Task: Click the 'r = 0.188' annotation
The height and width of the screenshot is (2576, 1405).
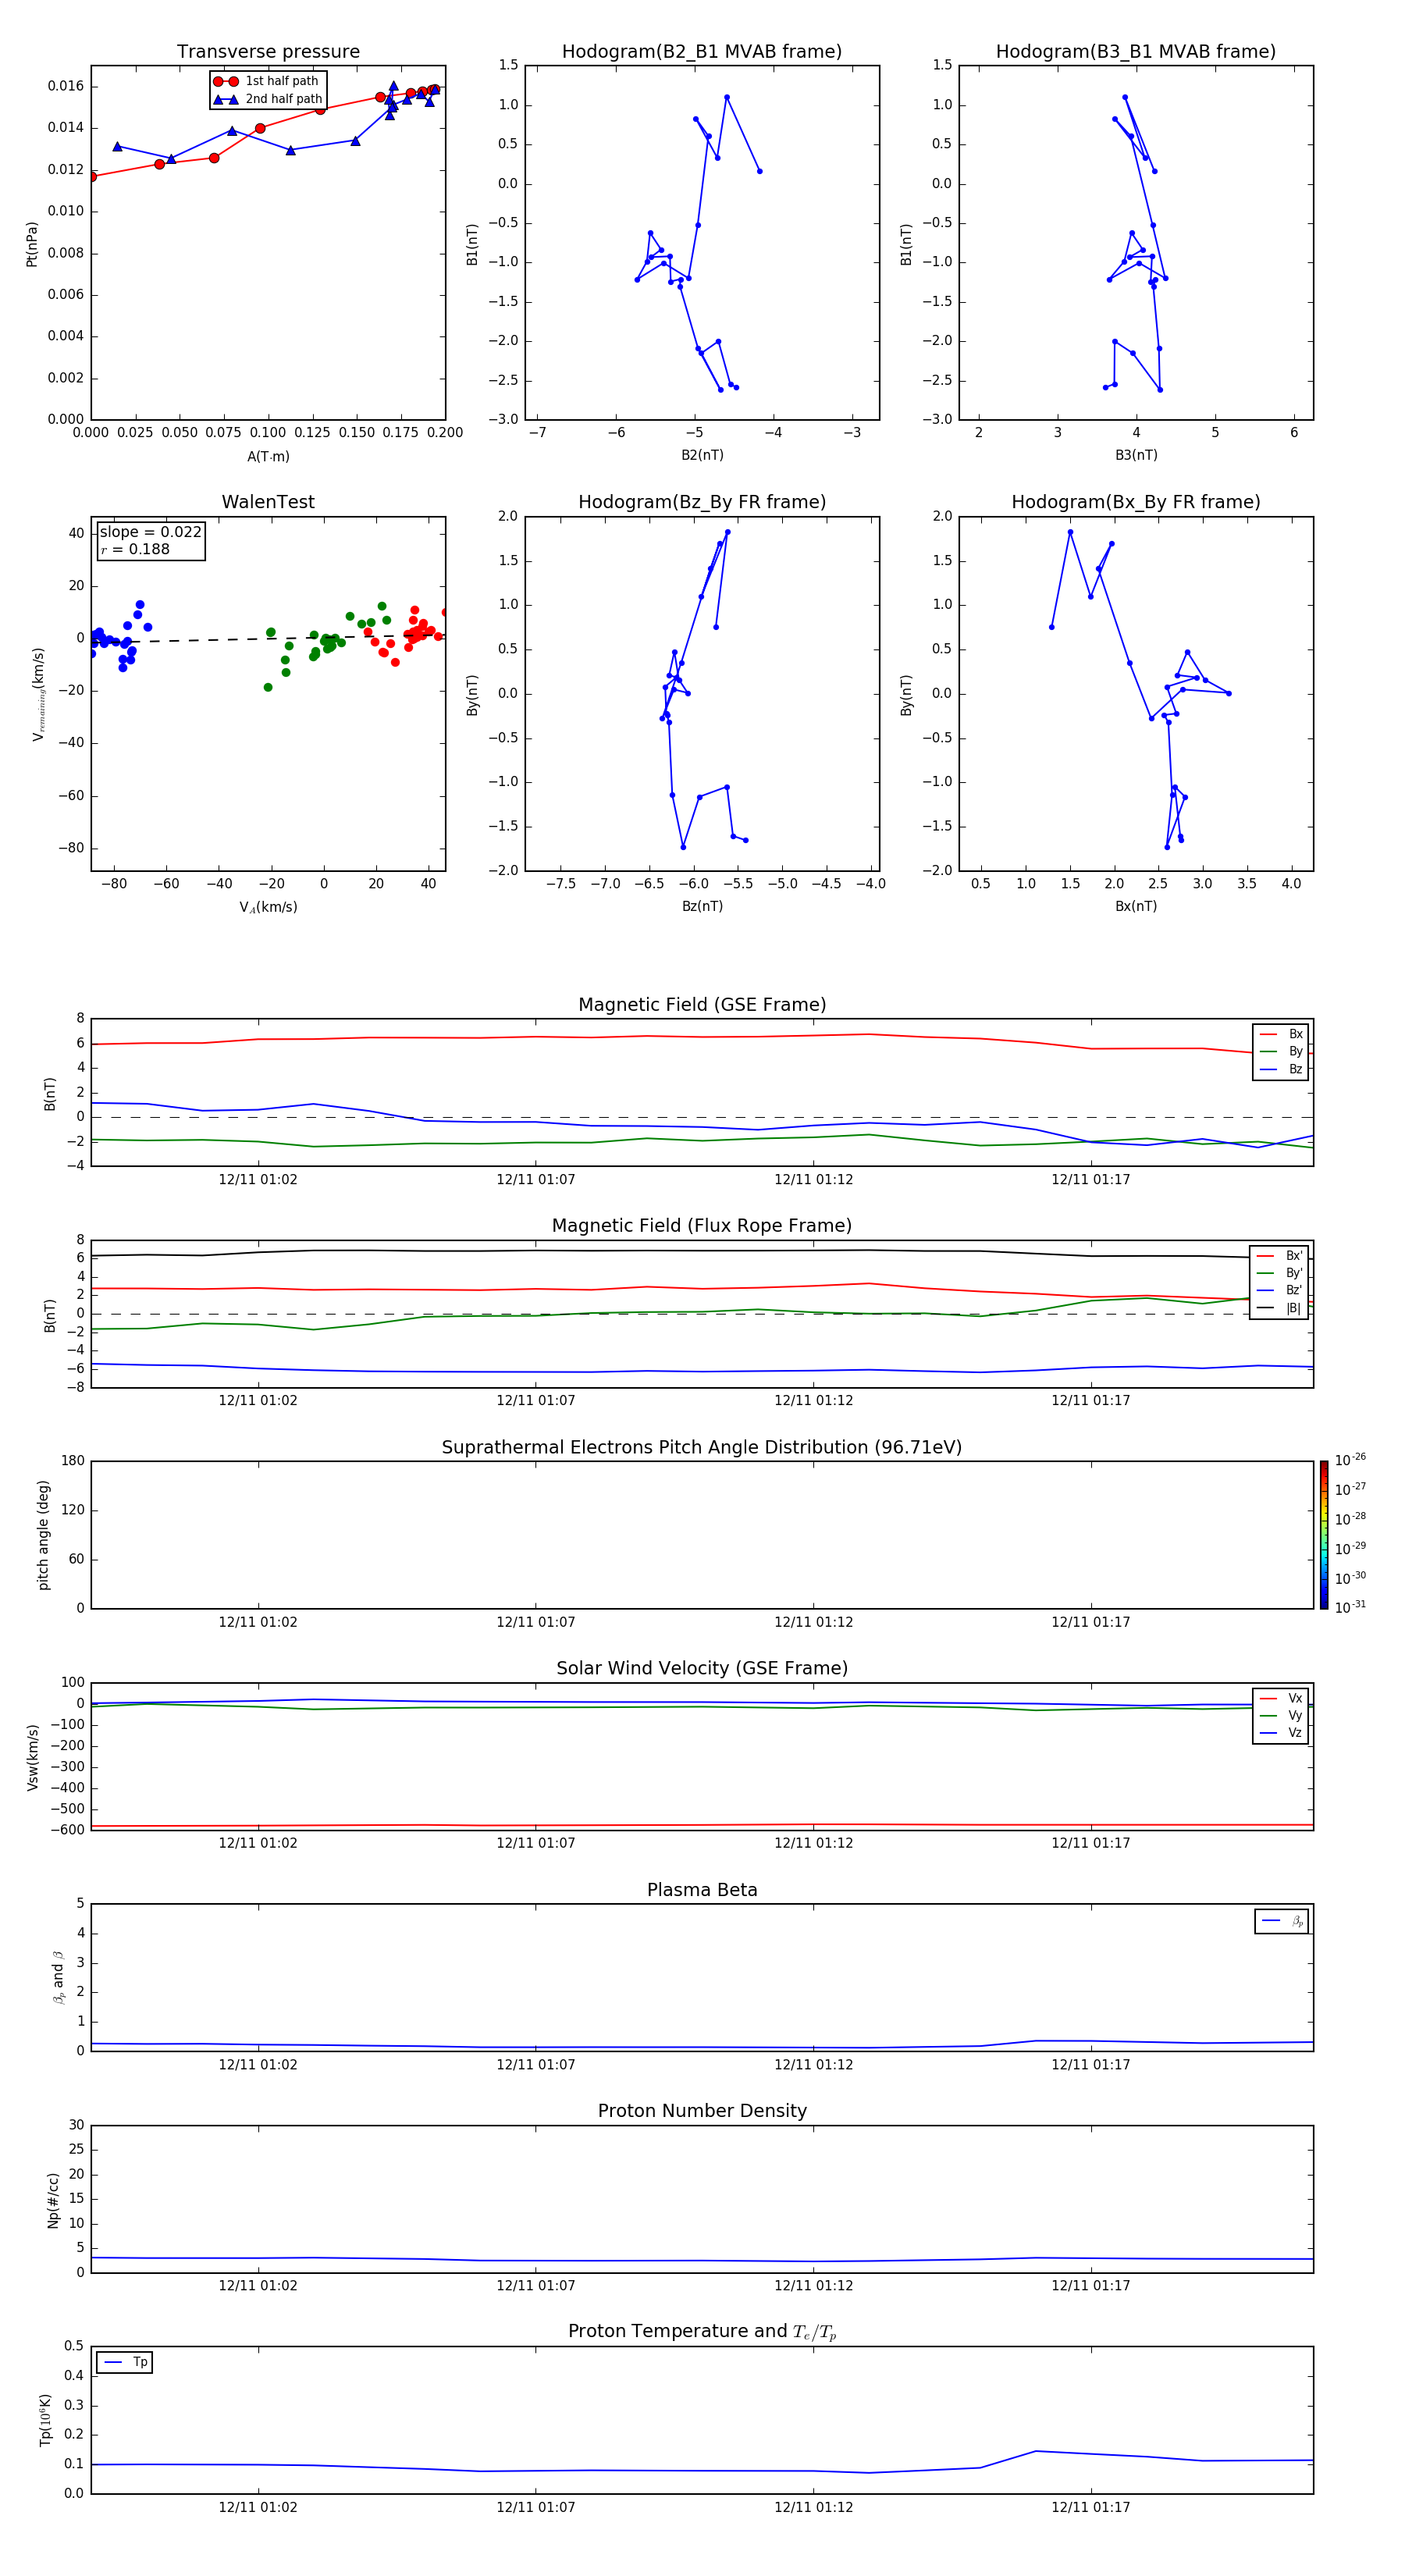Action: click(135, 549)
